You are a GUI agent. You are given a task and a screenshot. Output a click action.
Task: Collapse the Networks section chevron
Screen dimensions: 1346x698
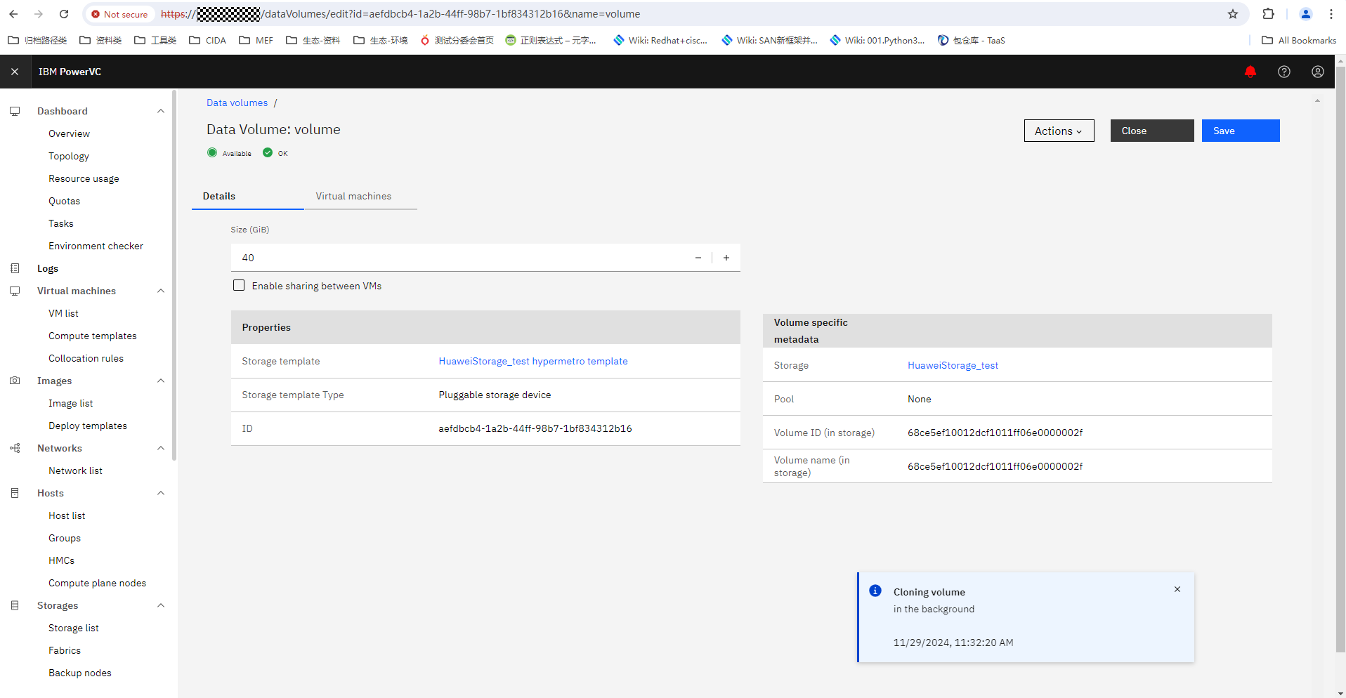click(161, 448)
